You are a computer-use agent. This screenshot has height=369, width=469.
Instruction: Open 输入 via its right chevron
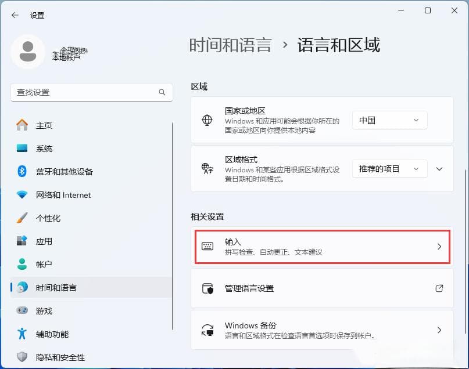coord(439,247)
